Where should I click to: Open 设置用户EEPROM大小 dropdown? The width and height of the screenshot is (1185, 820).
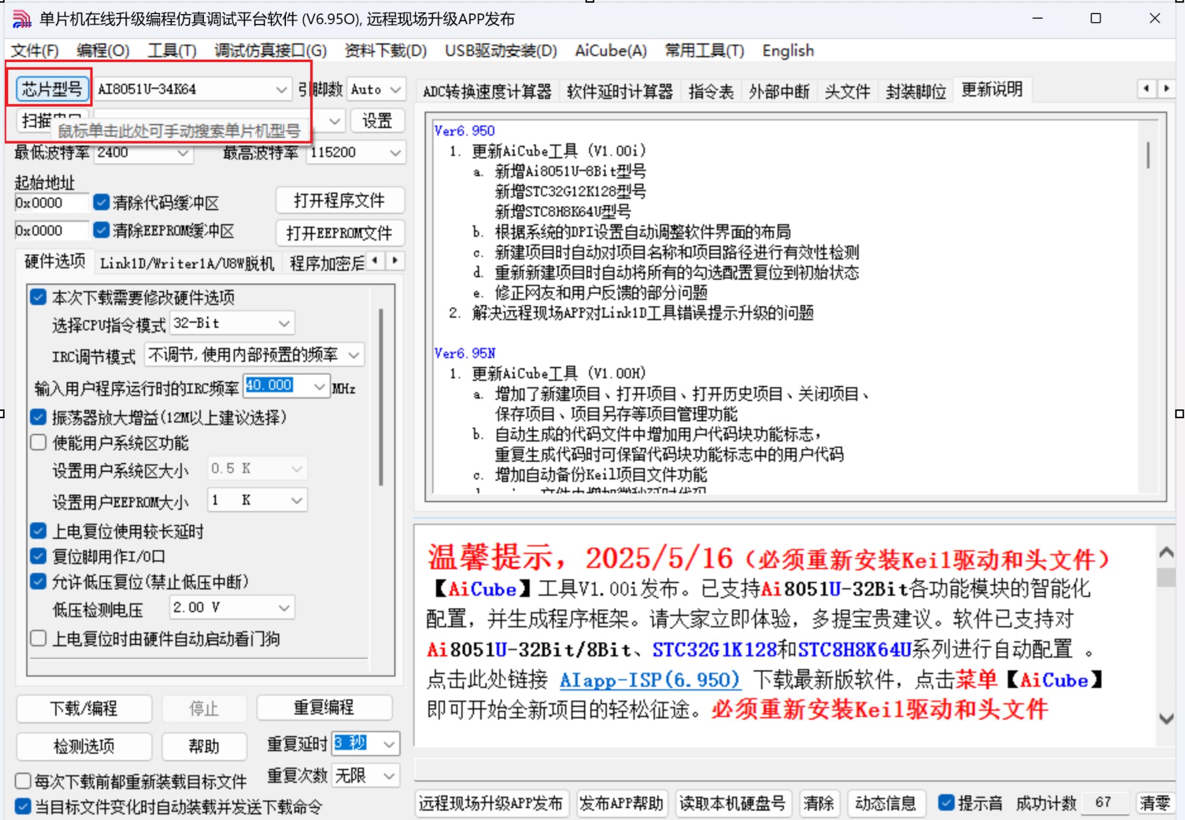tap(257, 500)
